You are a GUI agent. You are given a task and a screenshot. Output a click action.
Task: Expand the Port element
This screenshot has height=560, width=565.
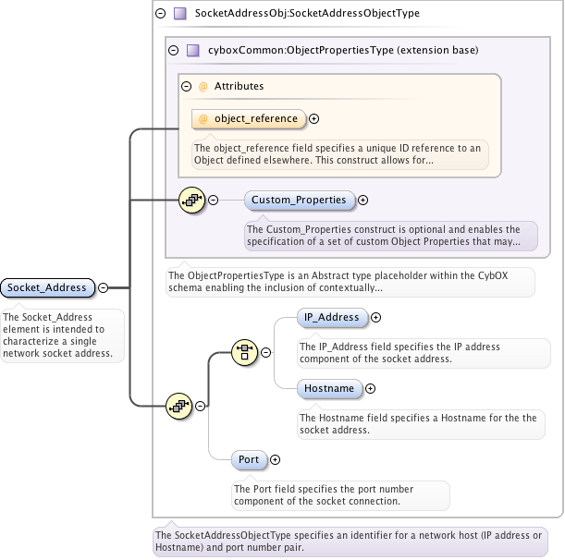click(275, 459)
